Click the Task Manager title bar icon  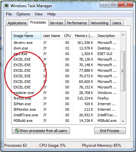coord(6,6)
